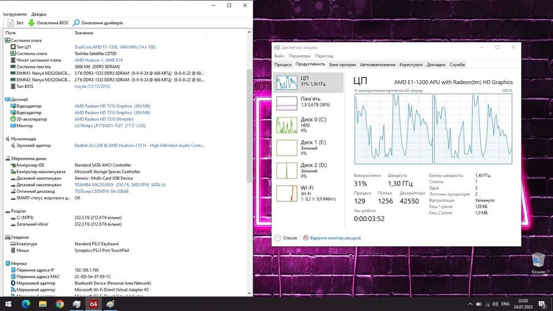553x311 pixels.
Task: Switch to AIDA64 taskbar icon
Action: pyautogui.click(x=93, y=304)
